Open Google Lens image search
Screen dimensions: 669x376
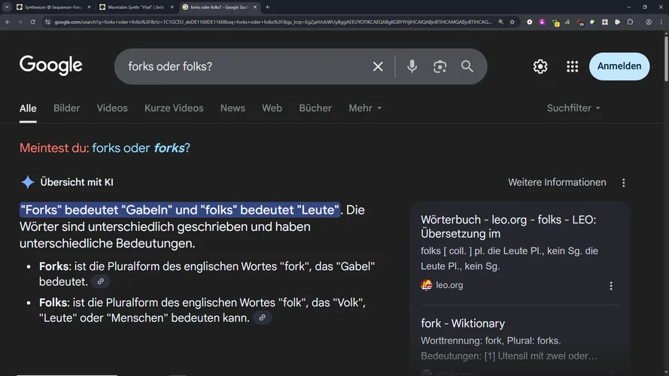click(x=440, y=67)
